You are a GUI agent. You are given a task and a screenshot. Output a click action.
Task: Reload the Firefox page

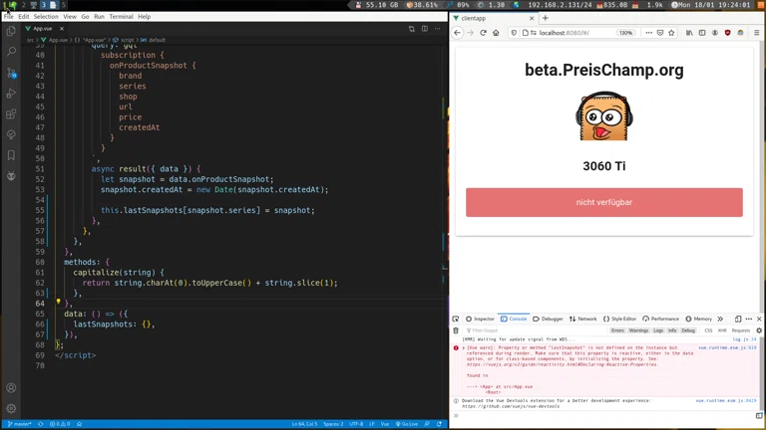pyautogui.click(x=483, y=33)
